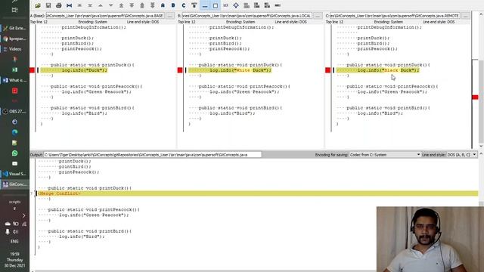Click the B LOCAL file path field

[247, 16]
